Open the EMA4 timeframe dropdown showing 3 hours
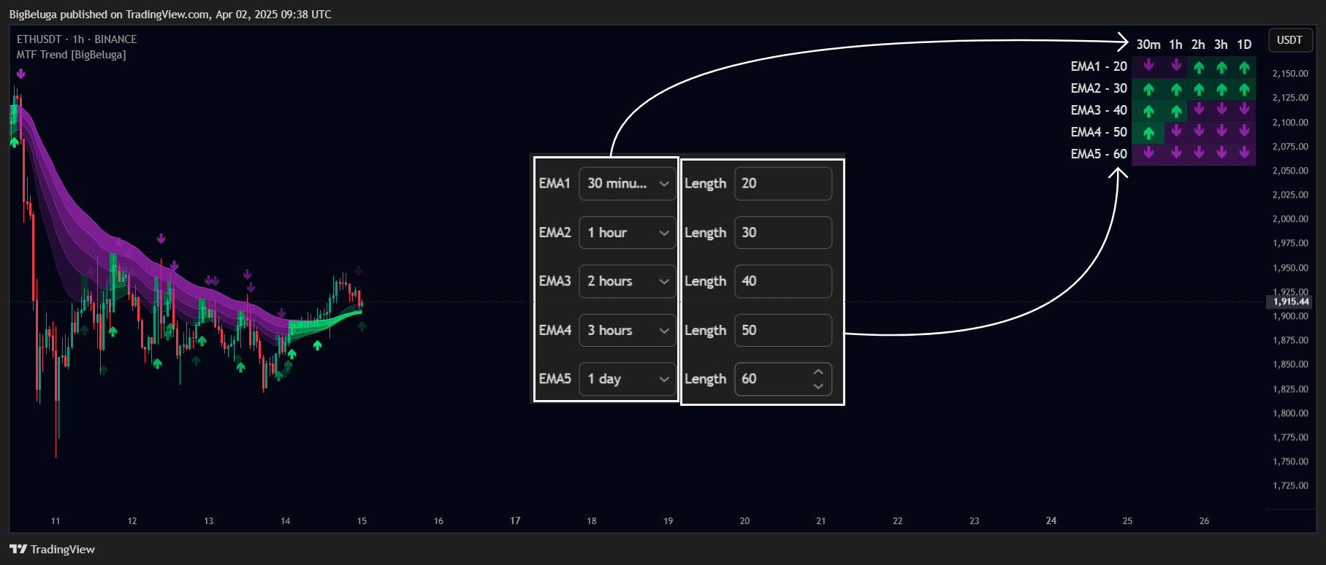The width and height of the screenshot is (1326, 565). pos(627,330)
